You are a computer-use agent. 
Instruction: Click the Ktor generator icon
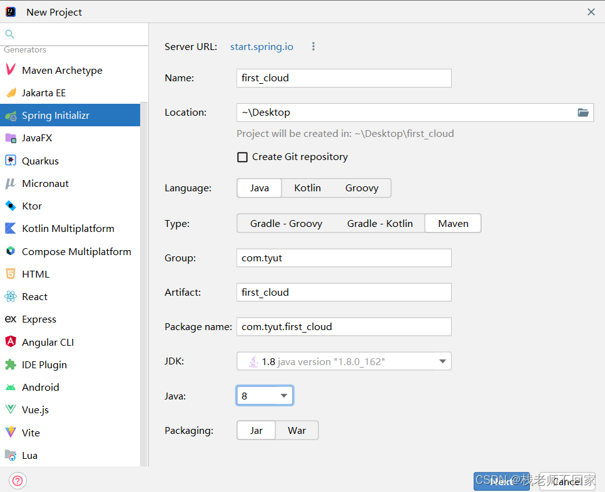coord(11,206)
